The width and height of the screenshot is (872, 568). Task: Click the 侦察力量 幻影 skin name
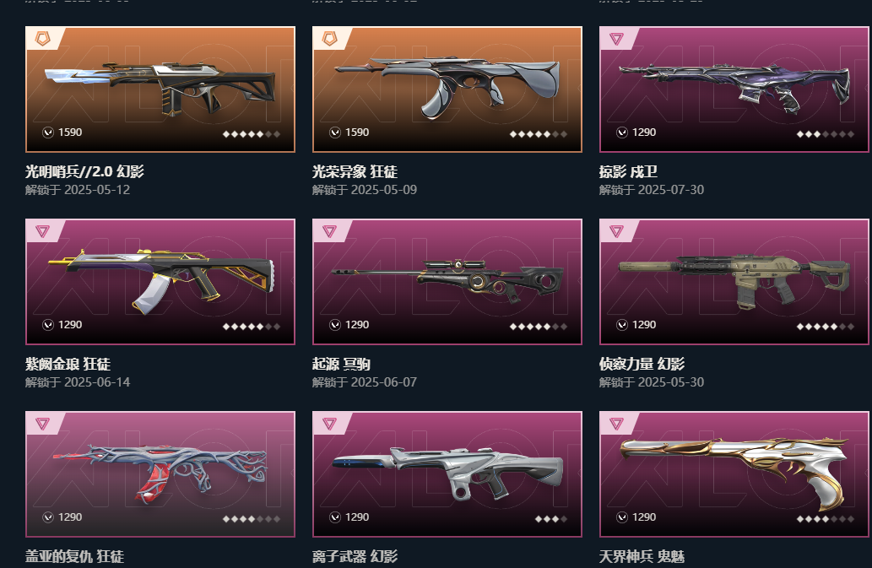tap(642, 364)
